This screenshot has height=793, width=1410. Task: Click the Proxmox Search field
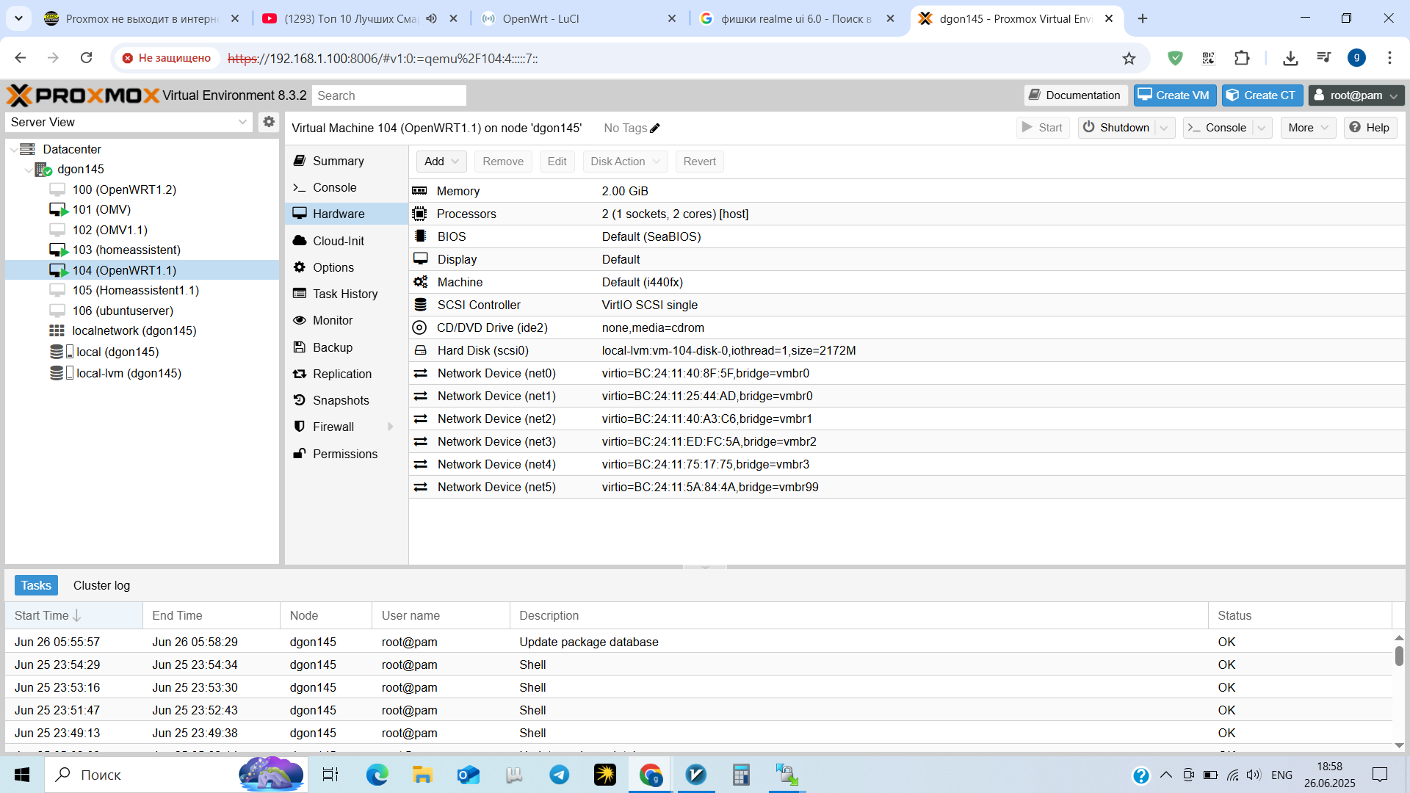389,95
